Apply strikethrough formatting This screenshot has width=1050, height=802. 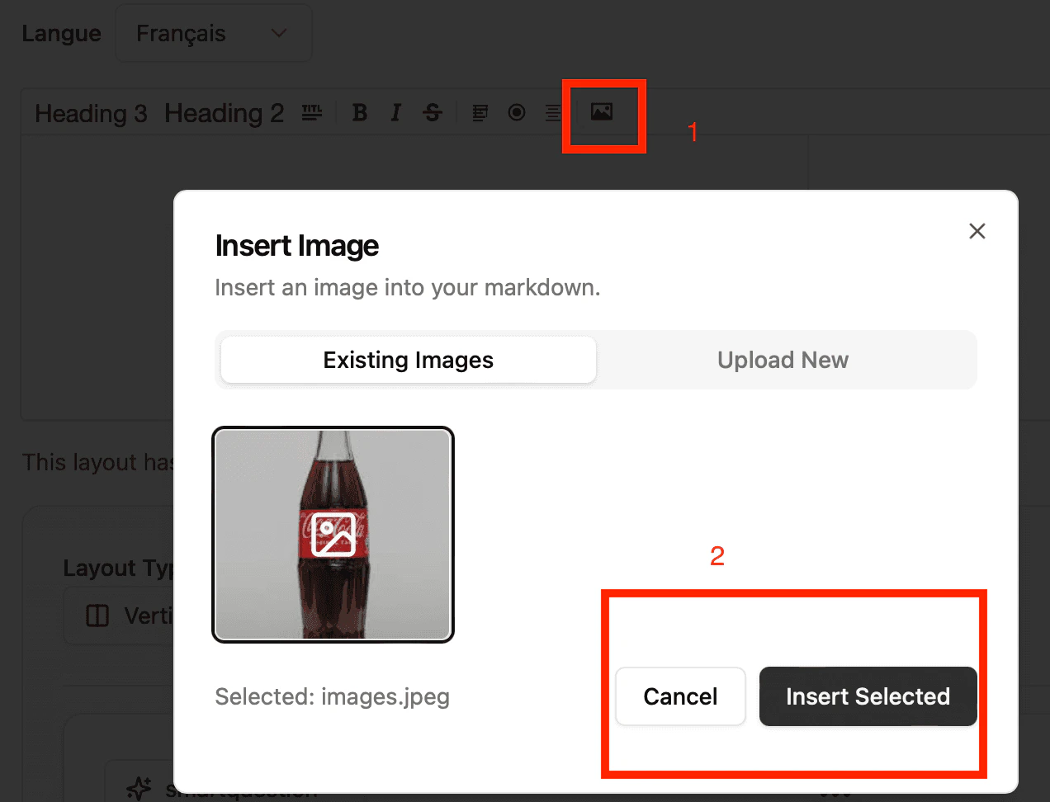pyautogui.click(x=433, y=113)
